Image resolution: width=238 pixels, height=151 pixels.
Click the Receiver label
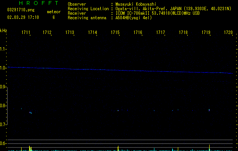(77, 13)
